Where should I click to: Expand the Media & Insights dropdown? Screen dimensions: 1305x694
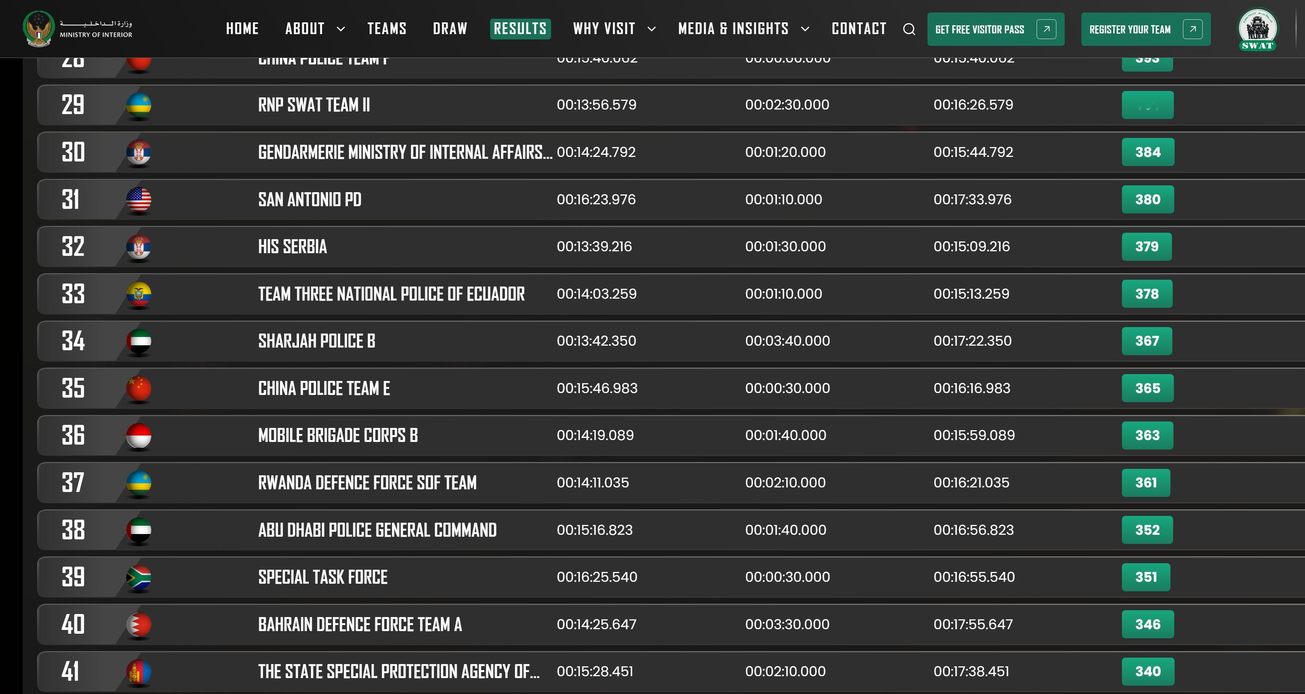(743, 29)
